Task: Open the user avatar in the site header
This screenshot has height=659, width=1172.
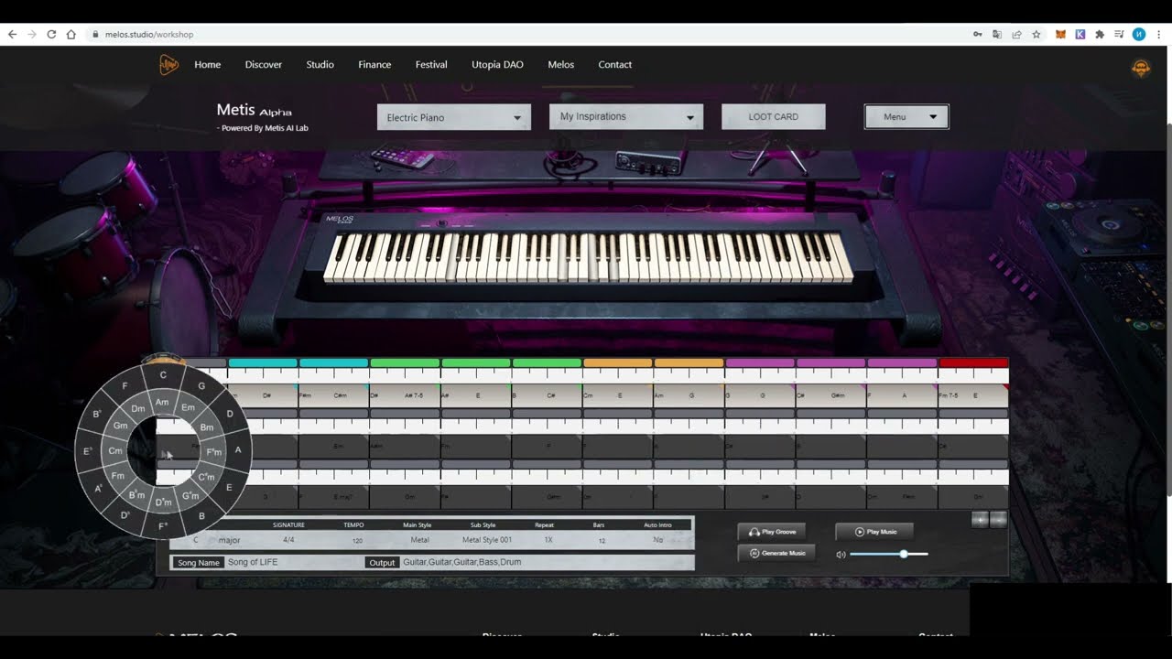Action: pos(1140,69)
